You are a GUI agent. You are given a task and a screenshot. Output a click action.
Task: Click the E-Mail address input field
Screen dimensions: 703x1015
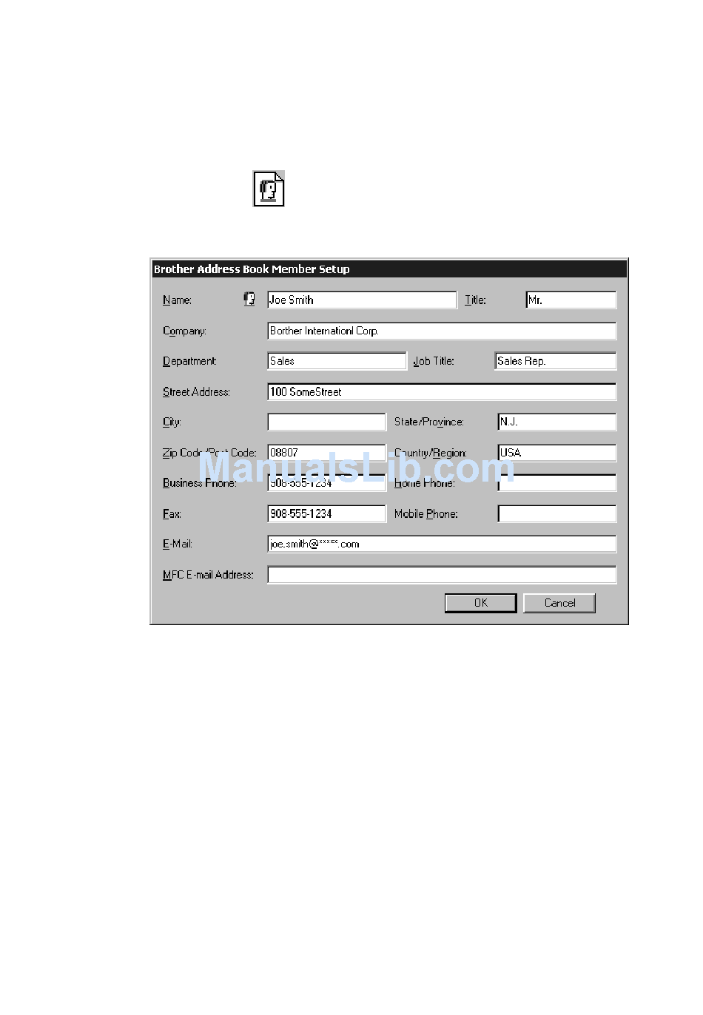click(442, 544)
